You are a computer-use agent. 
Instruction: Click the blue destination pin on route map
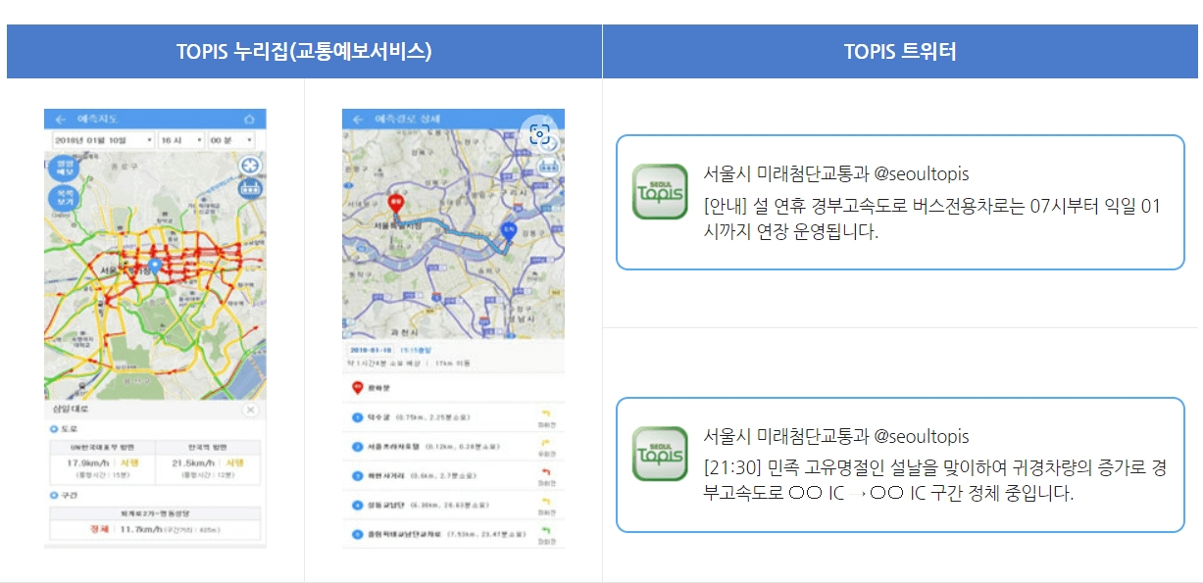[508, 231]
